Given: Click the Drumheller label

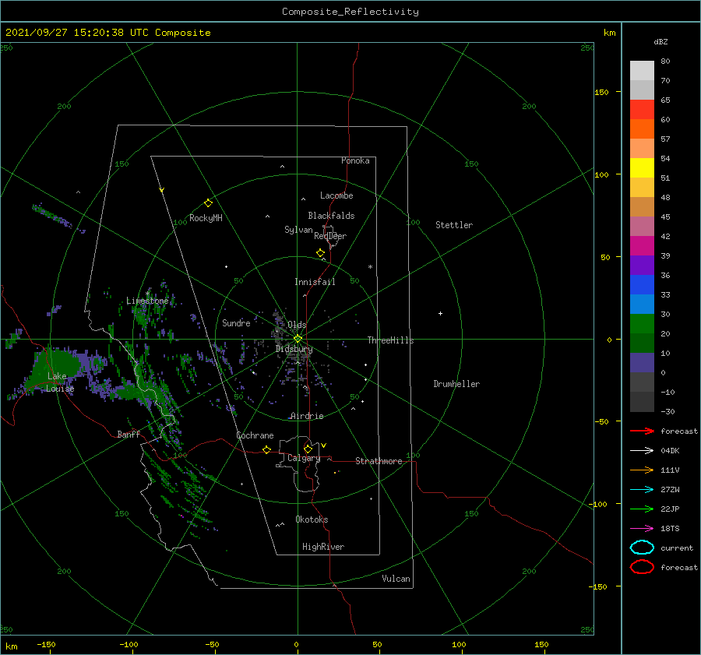Looking at the screenshot, I should (456, 384).
